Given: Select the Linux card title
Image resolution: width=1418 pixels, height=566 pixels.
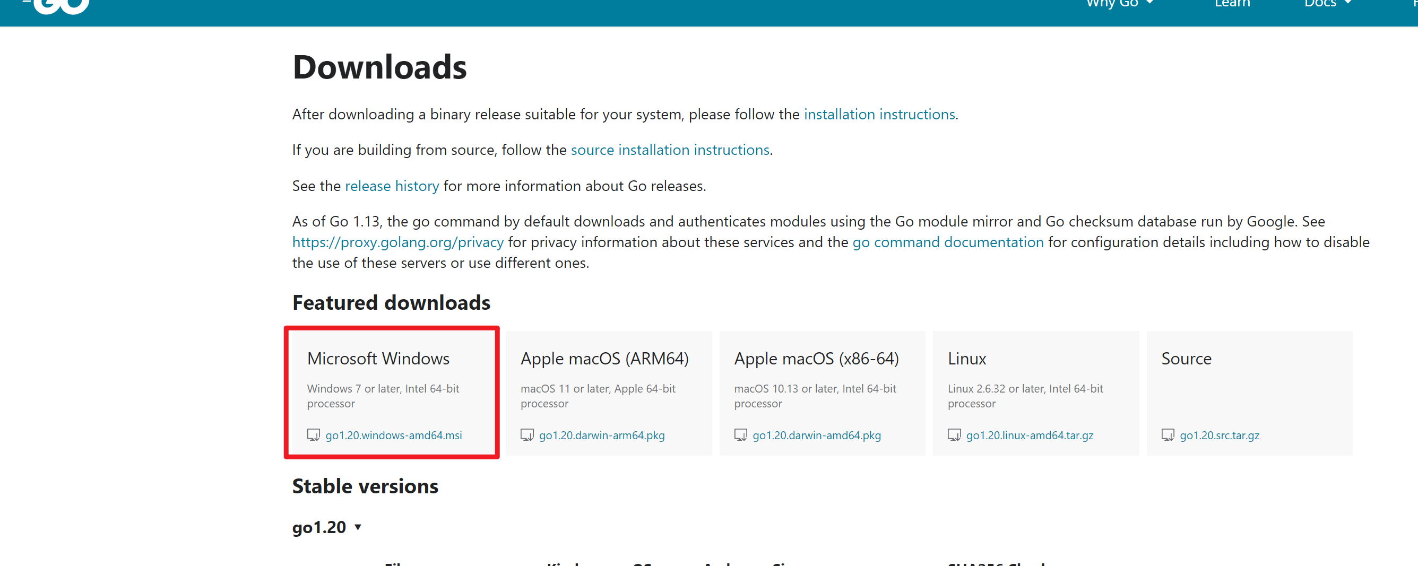Looking at the screenshot, I should click(x=966, y=359).
